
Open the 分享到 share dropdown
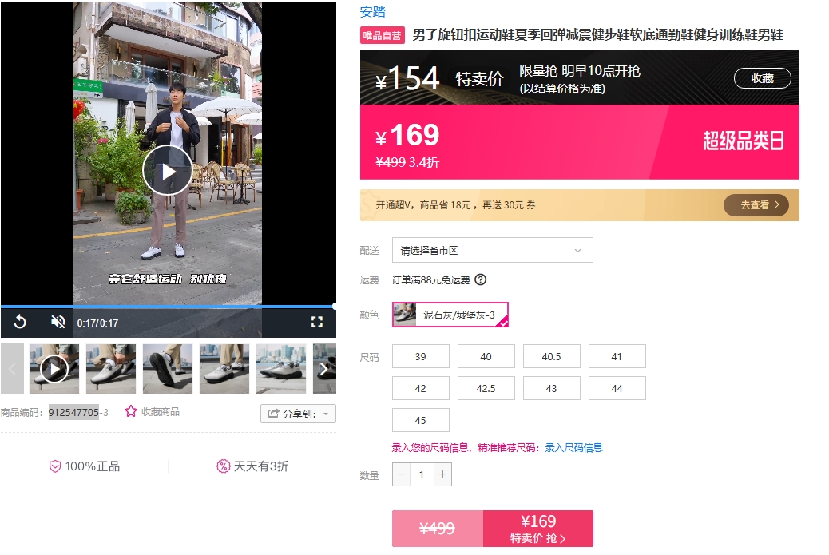tap(298, 414)
